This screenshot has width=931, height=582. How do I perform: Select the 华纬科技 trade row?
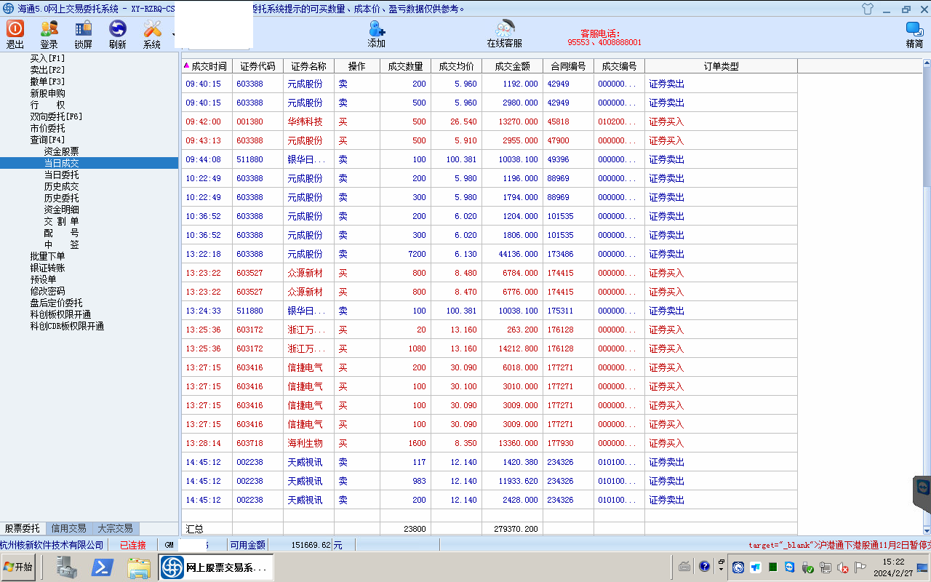coord(305,121)
